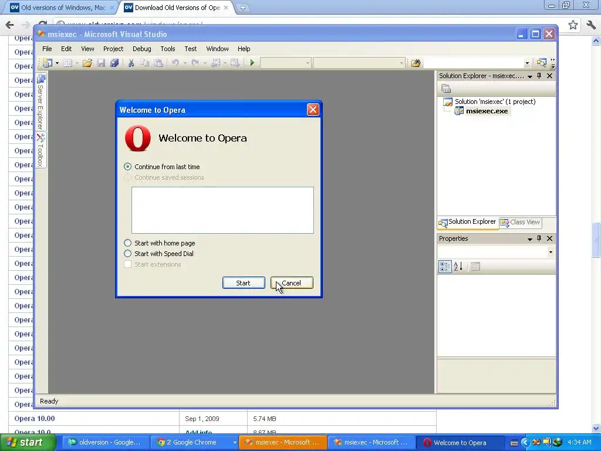This screenshot has width=601, height=451.
Task: Open the File menu
Action: [47, 49]
